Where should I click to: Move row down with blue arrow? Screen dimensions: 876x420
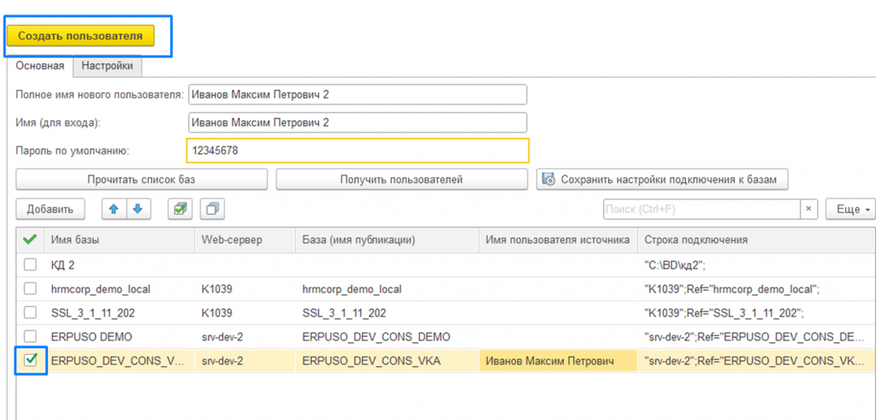coord(138,210)
